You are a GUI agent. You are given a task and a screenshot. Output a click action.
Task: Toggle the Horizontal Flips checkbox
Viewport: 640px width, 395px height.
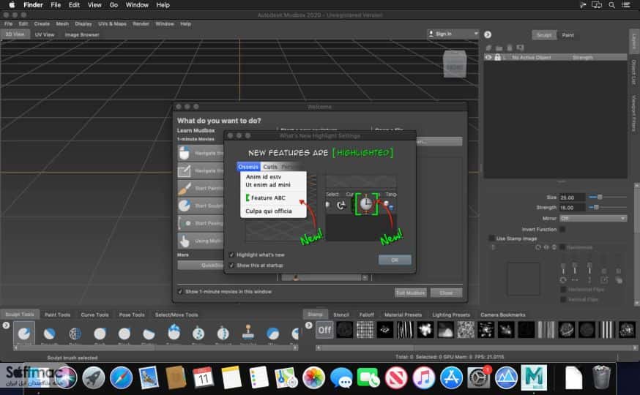(563, 290)
